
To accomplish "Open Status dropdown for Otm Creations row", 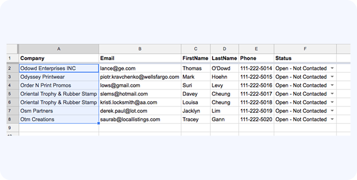I will pyautogui.click(x=332, y=119).
